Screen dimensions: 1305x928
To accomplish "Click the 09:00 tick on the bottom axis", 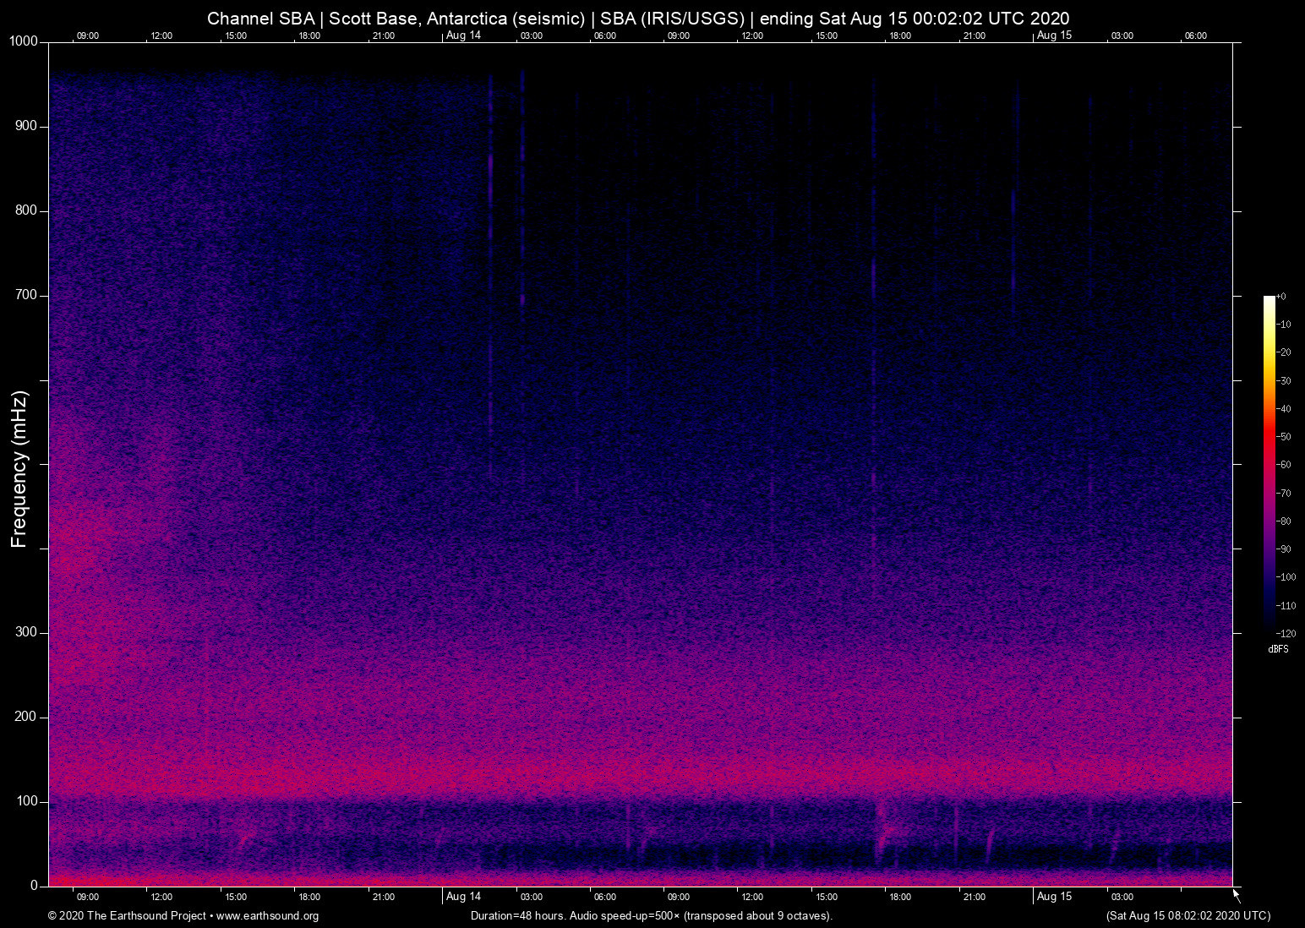I will coord(87,897).
